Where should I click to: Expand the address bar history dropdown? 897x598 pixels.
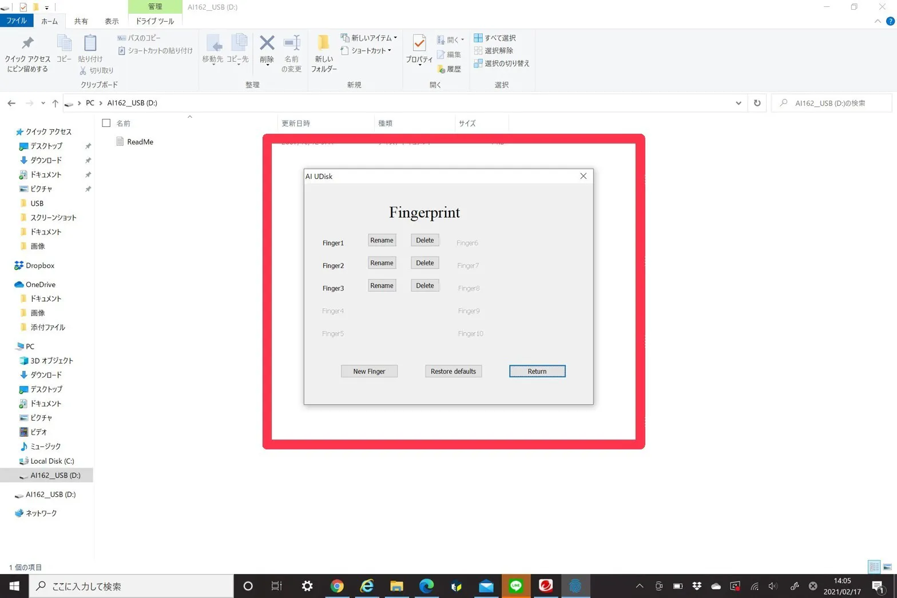[738, 103]
